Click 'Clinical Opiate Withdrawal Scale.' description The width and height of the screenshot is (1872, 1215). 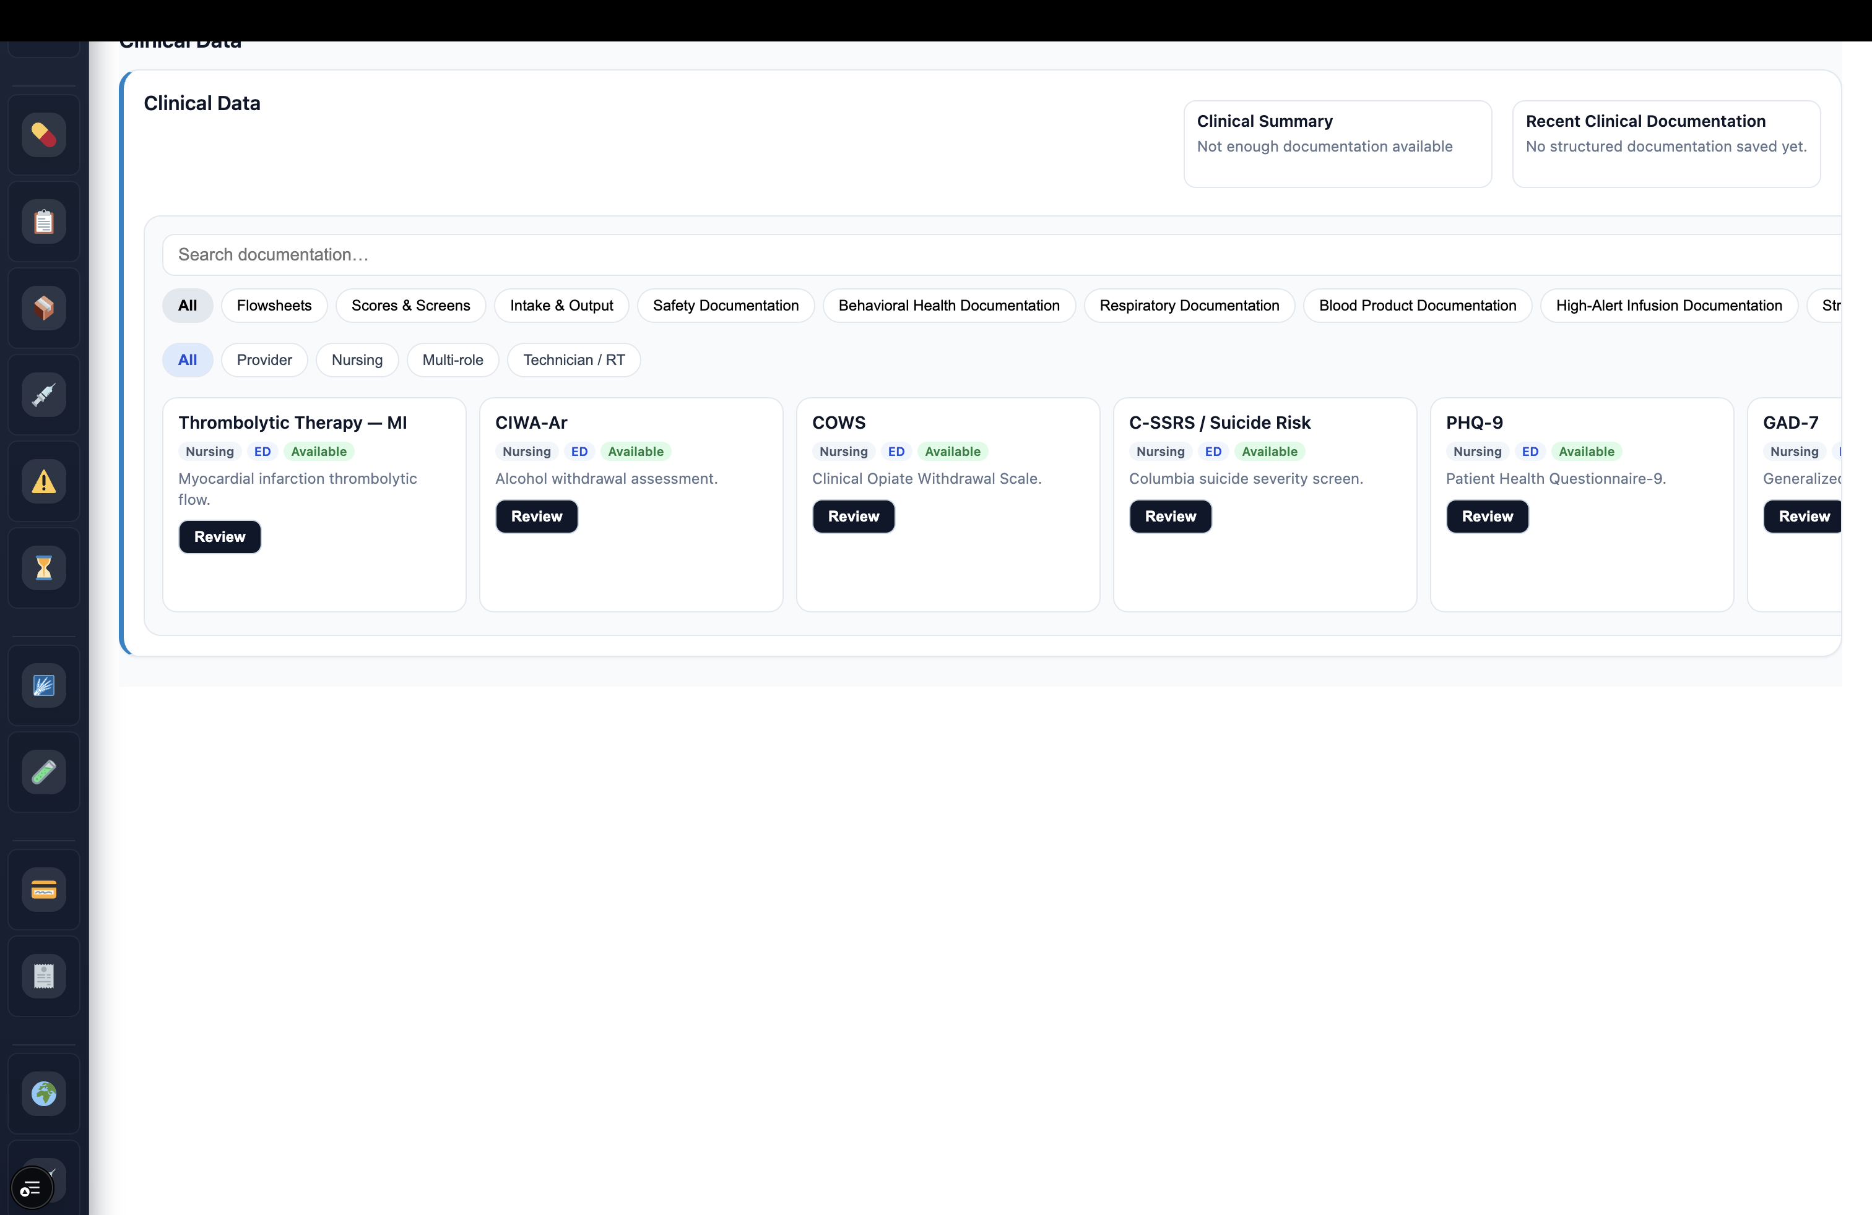point(927,479)
